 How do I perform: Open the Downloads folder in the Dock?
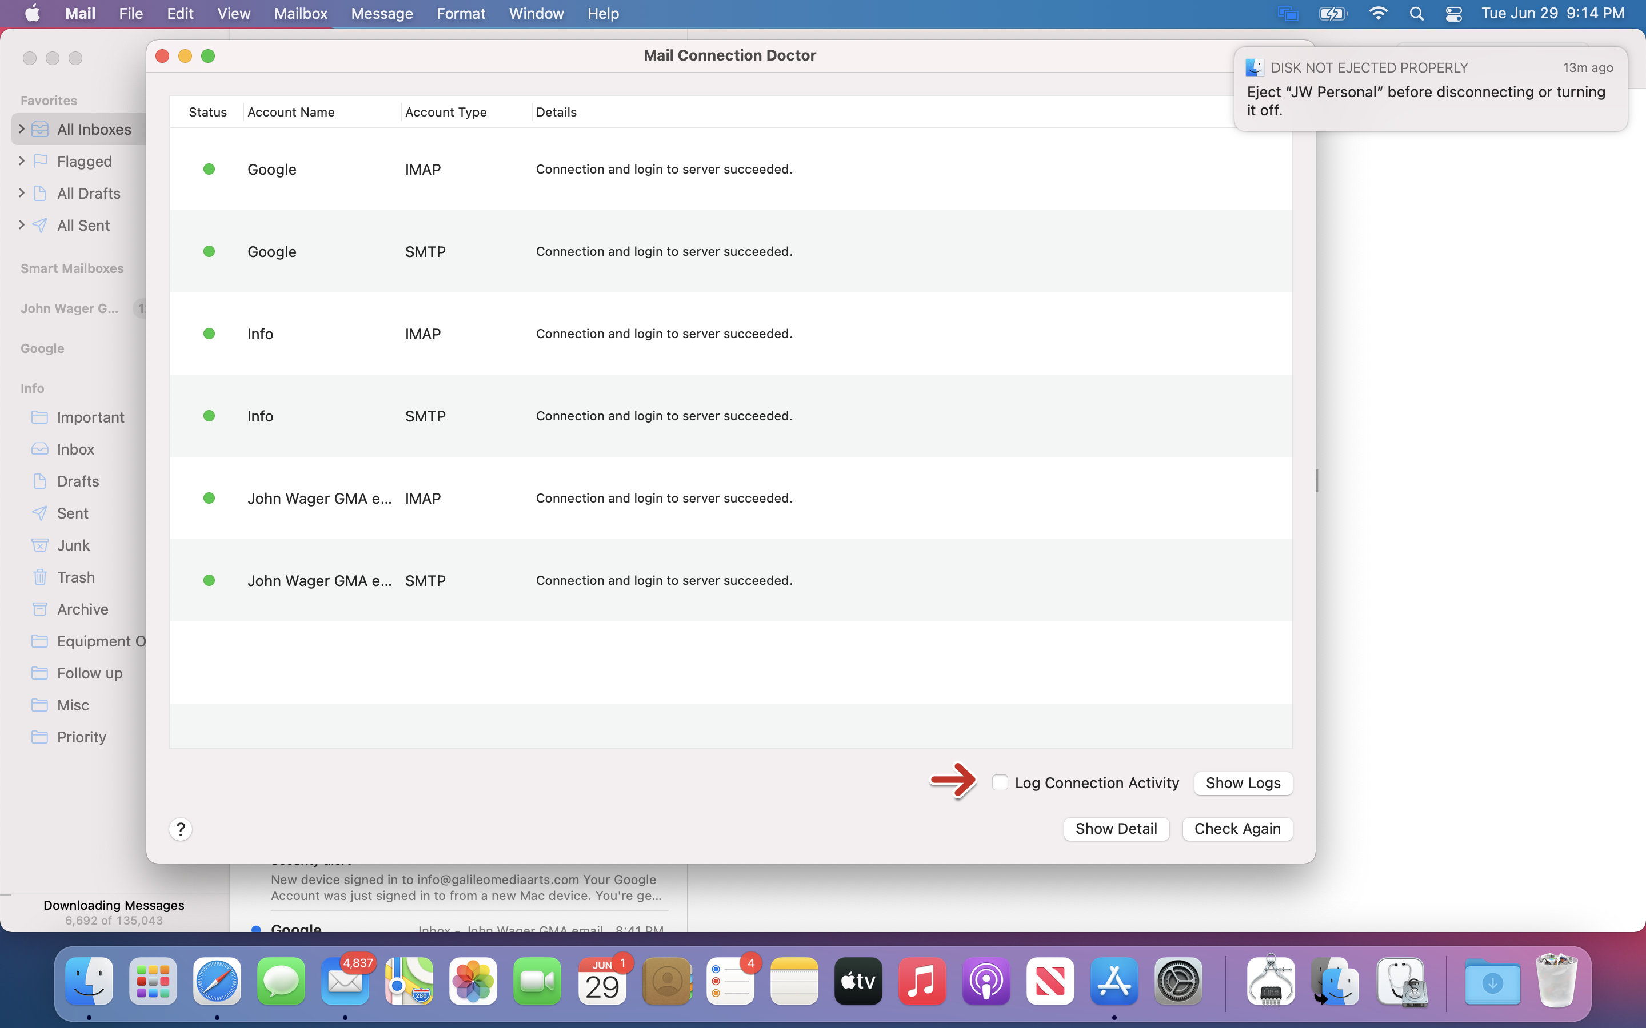click(x=1492, y=981)
